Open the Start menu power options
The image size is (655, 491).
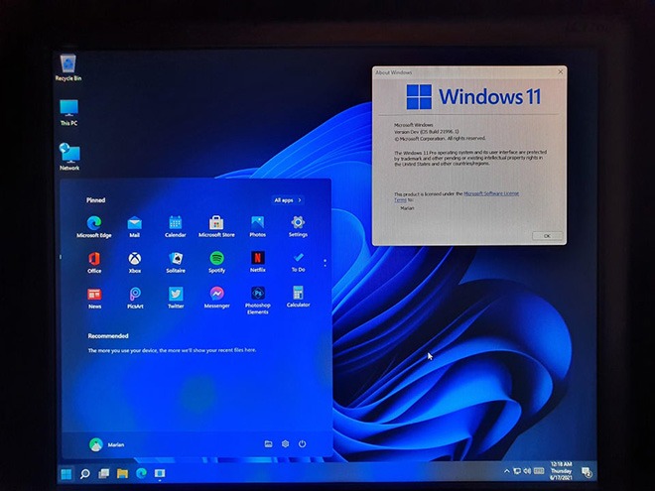pyautogui.click(x=302, y=444)
